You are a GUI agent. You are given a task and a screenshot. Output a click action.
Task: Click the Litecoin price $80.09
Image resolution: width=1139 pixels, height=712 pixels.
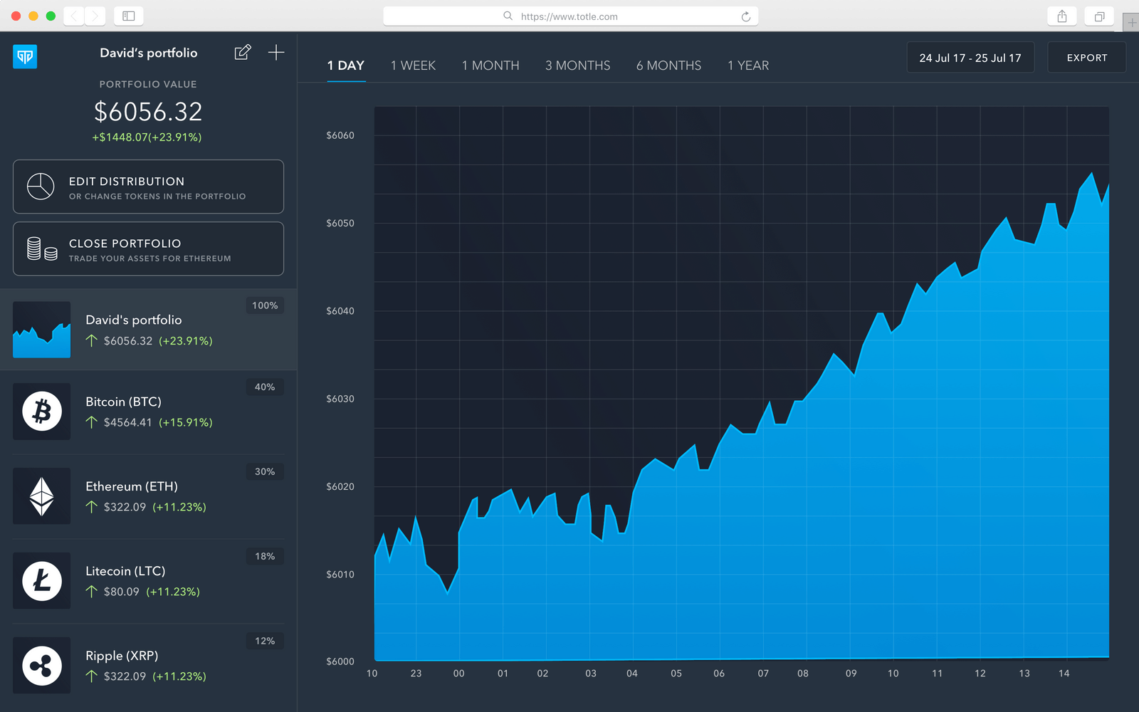122,592
